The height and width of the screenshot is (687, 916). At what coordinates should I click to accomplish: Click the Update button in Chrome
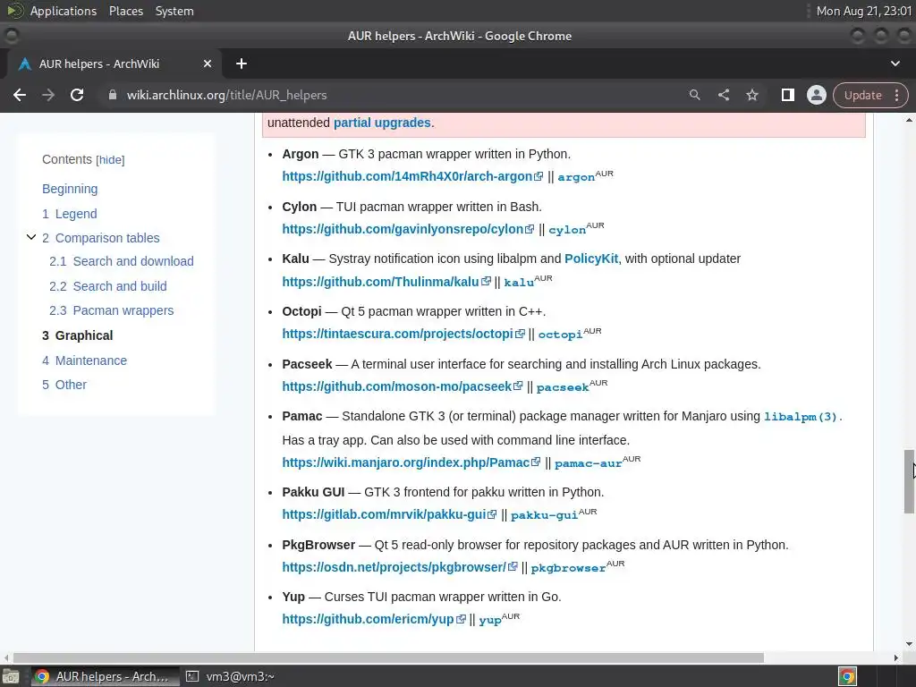pyautogui.click(x=862, y=95)
